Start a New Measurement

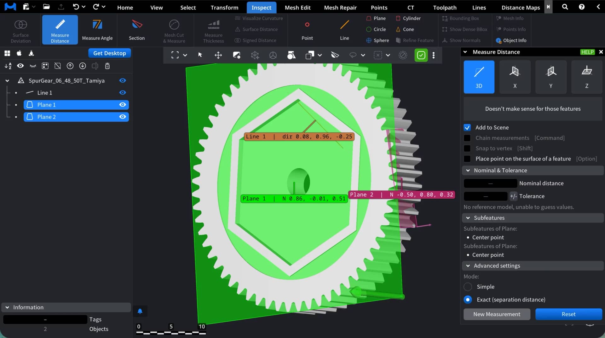pyautogui.click(x=497, y=314)
